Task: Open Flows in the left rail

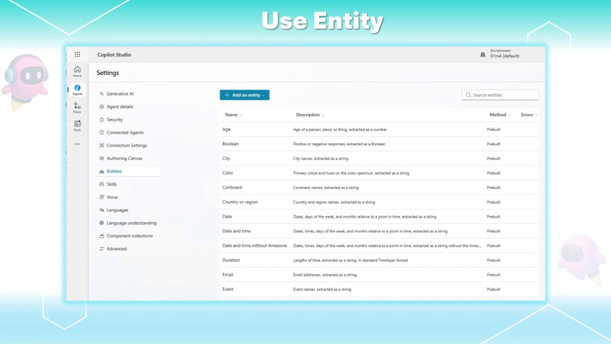Action: [77, 108]
